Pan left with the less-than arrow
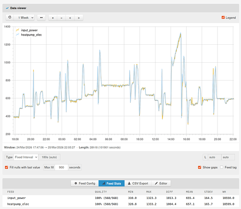241x209 pixels. [70, 18]
